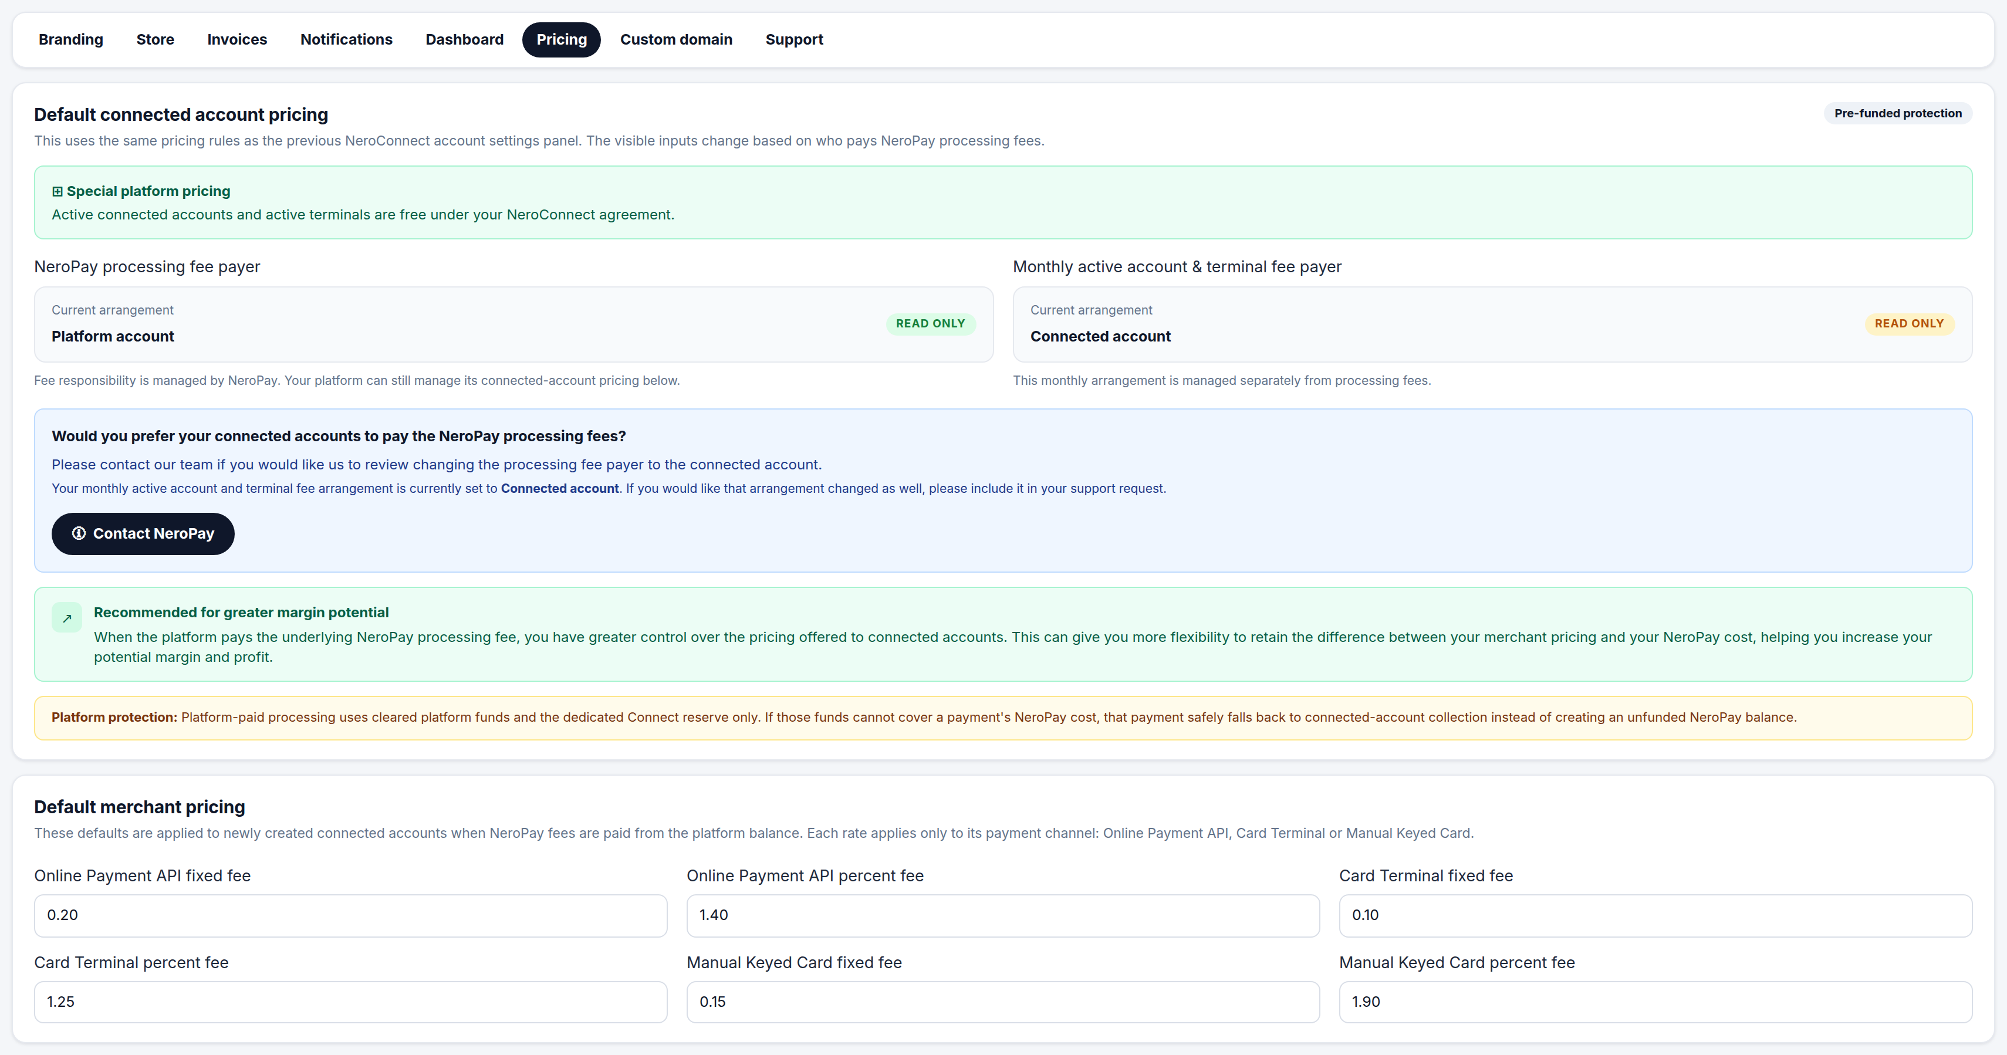The width and height of the screenshot is (2007, 1055).
Task: Focus the Card Terminal percent fee field
Action: tap(350, 1002)
